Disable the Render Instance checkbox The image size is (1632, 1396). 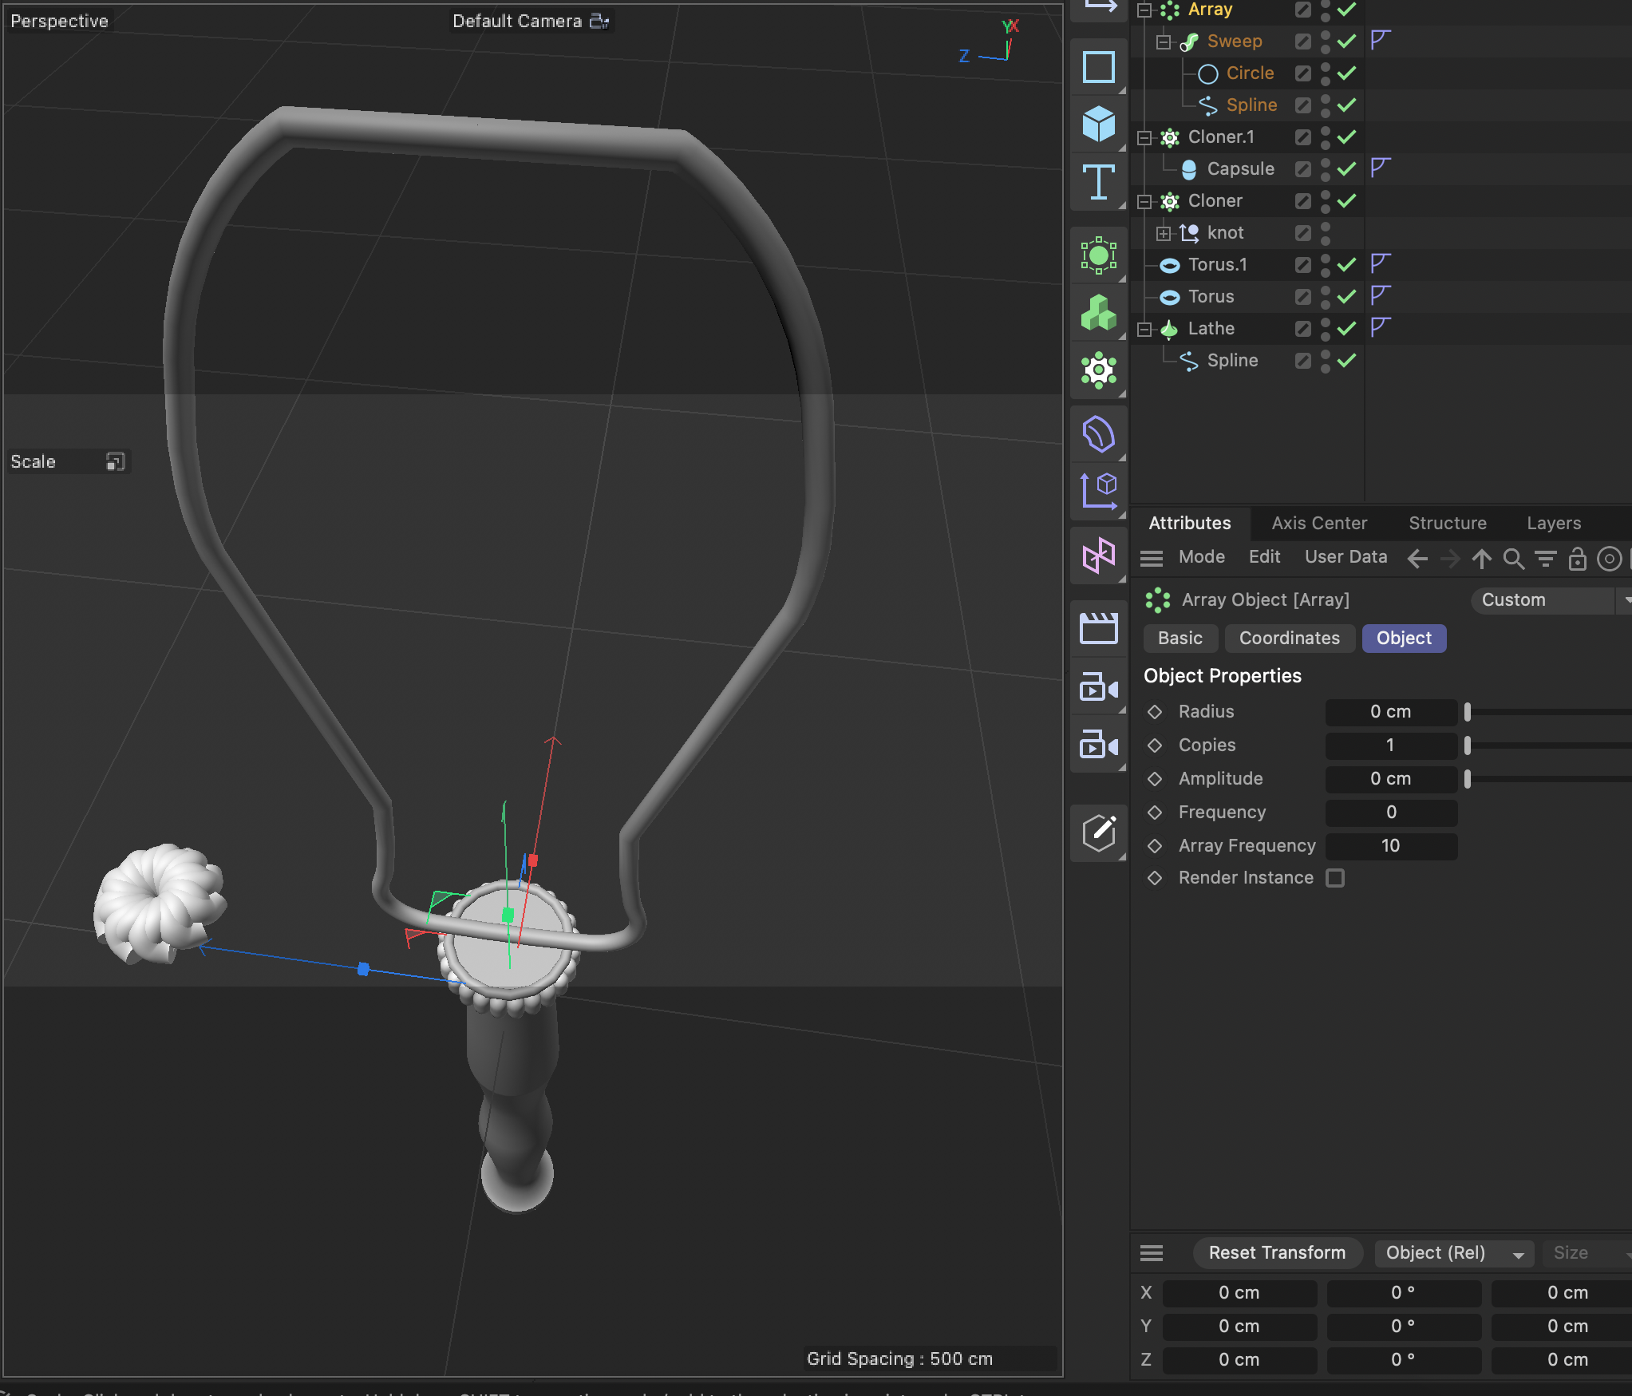1336,878
